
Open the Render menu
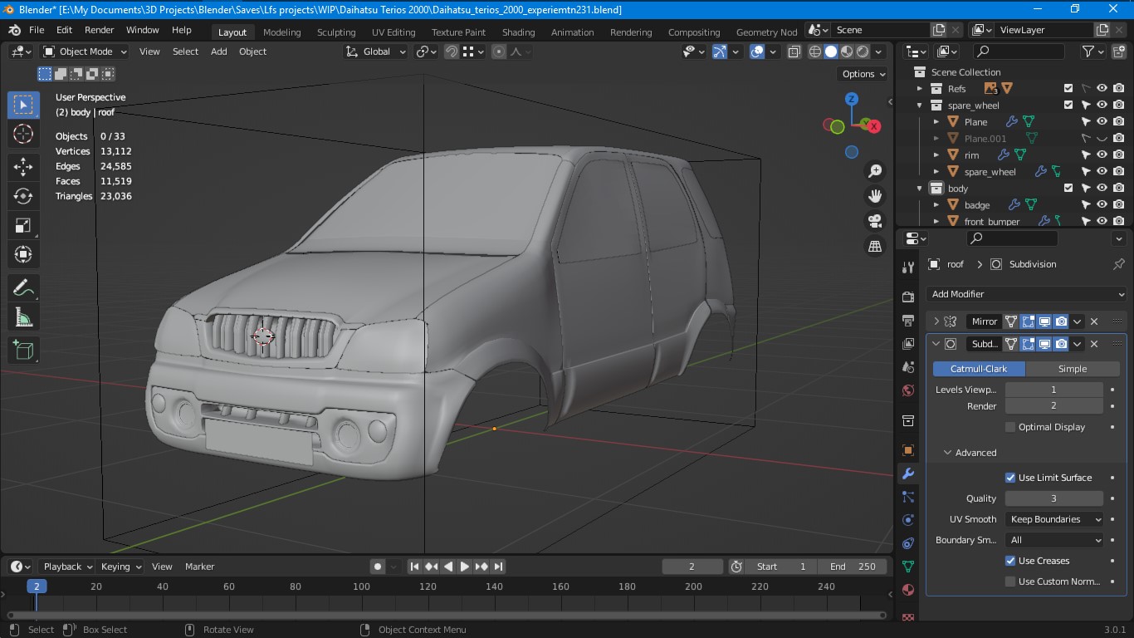coord(100,30)
